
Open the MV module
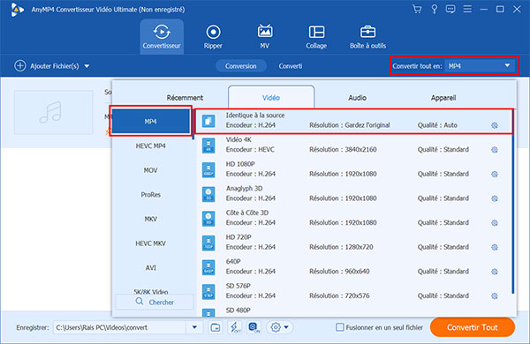(265, 36)
